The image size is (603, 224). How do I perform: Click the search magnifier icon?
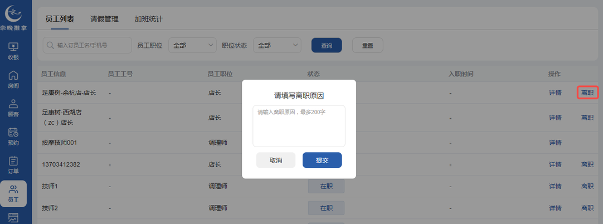[50, 45]
